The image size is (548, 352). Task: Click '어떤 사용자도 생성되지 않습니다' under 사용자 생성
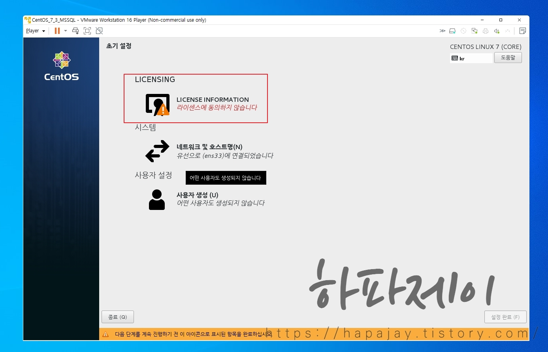(x=220, y=203)
